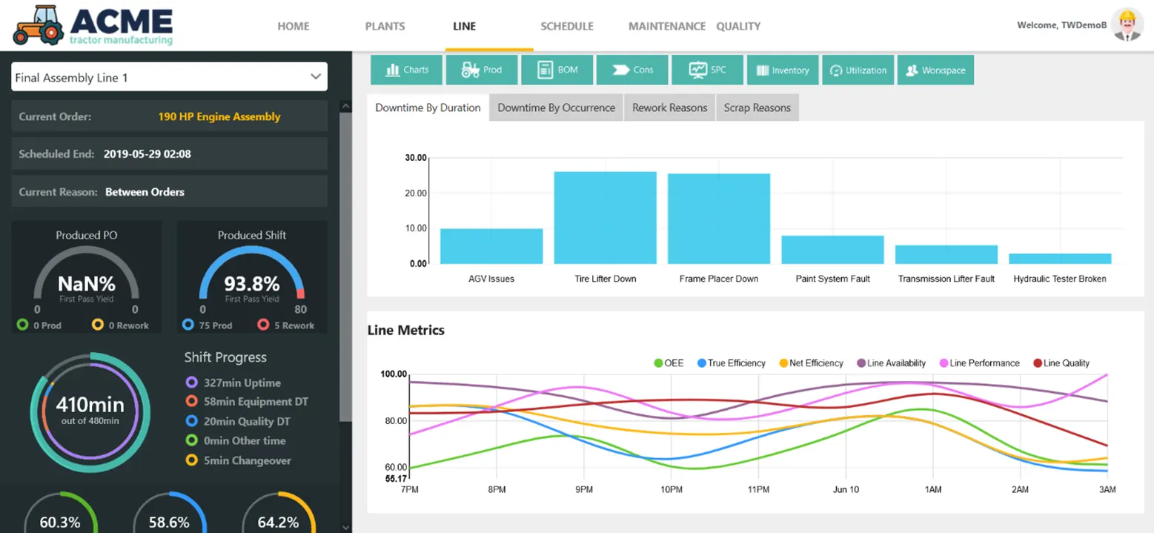
Task: Click the ACME tractor logo
Action: click(x=93, y=26)
